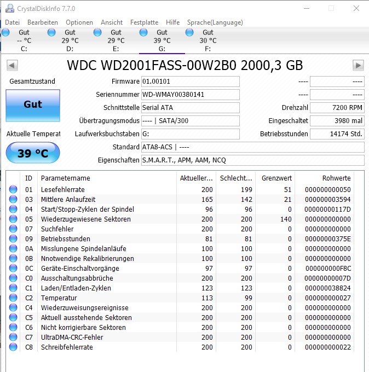Click status orb for Mittlere Anlaufzeit row
369x372 pixels.
[13, 199]
